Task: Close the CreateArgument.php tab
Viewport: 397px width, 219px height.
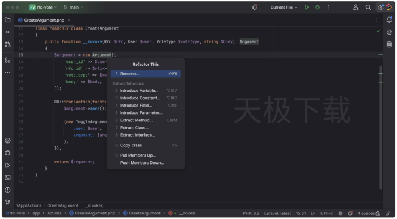Action: 69,20
